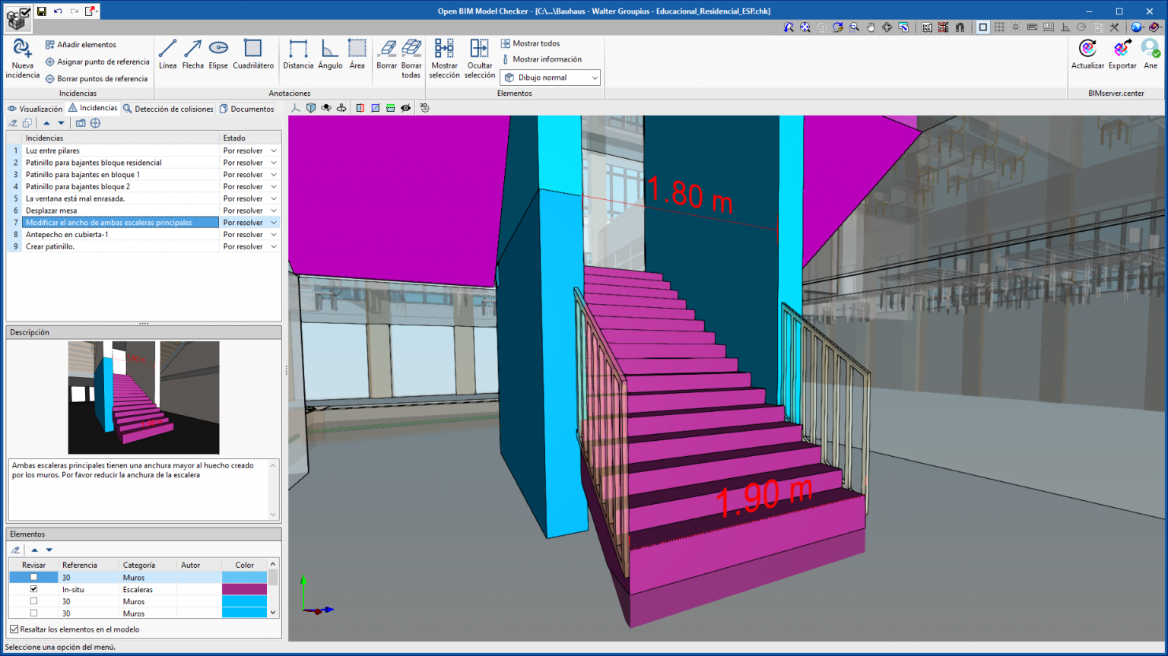1168x656 pixels.
Task: Enable the Revisar checkbox for In-situ Escaleras
Action: pyautogui.click(x=33, y=589)
